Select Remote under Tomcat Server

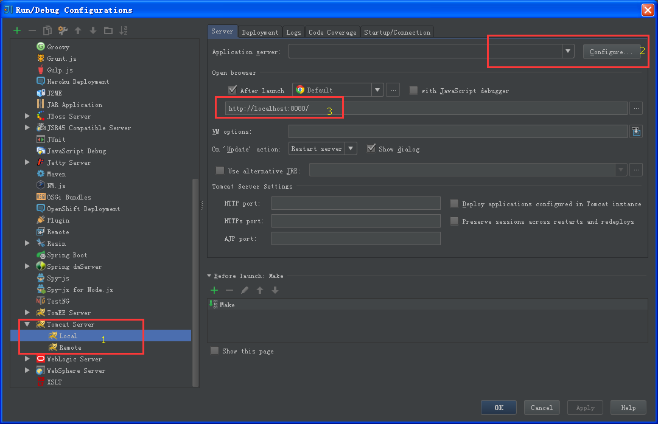[69, 348]
